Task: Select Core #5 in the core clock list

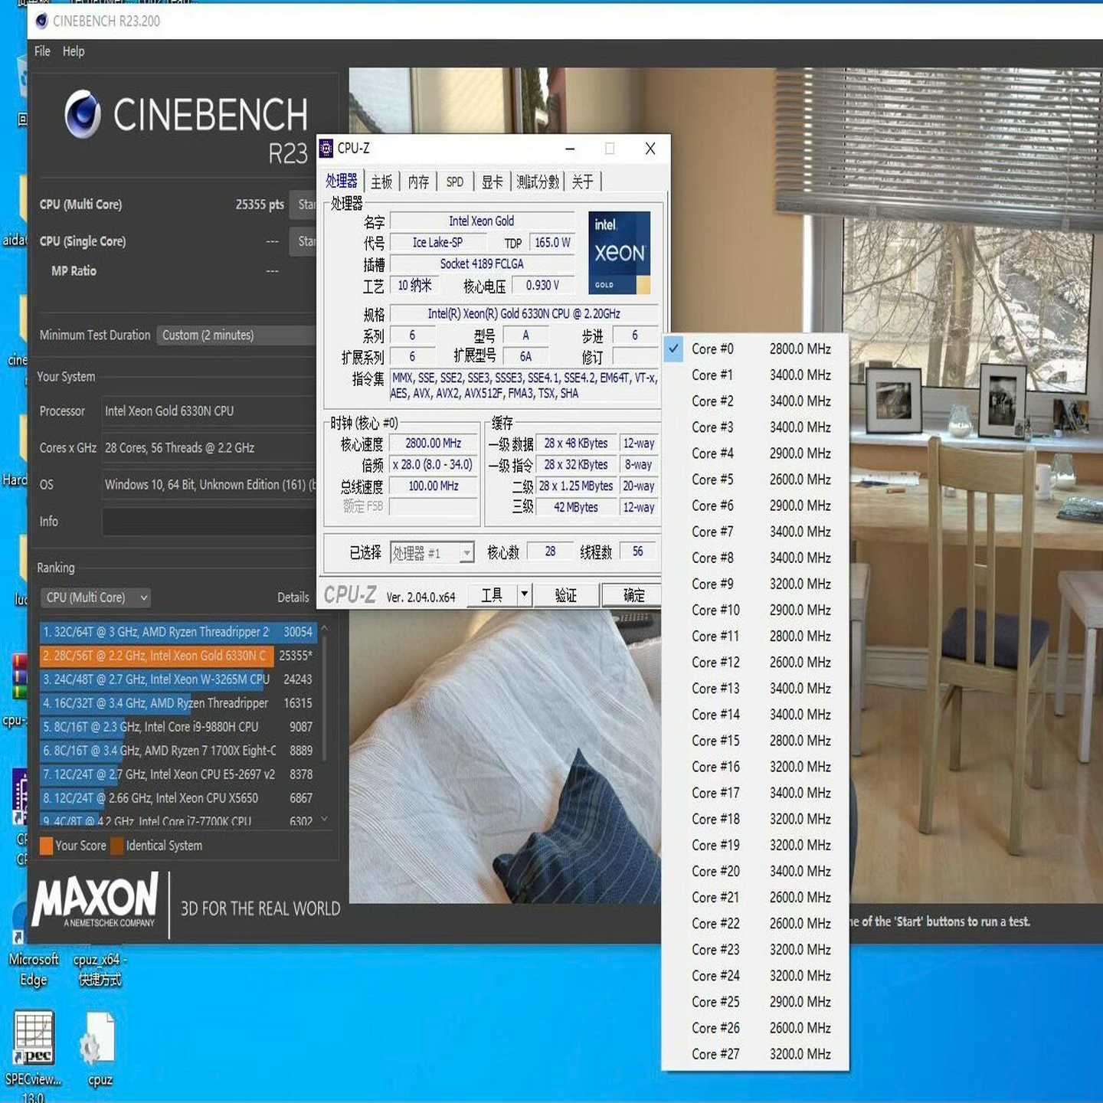Action: [755, 479]
